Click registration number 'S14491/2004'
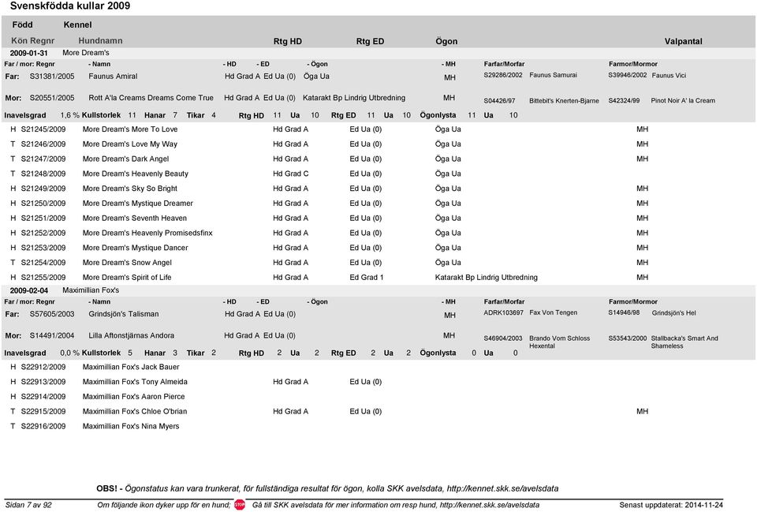 (x=52, y=335)
